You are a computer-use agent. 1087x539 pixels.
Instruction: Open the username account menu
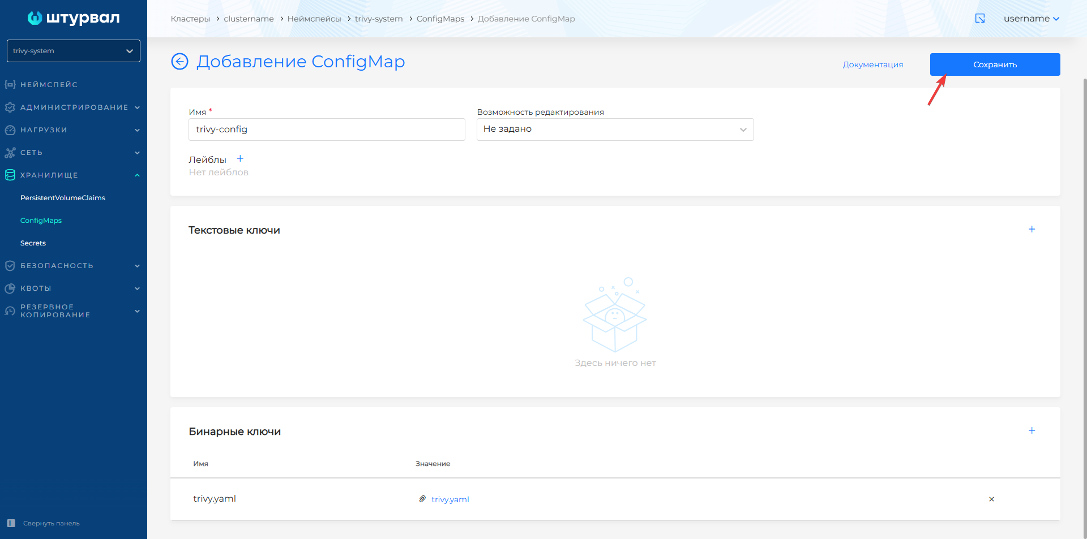pyautogui.click(x=1032, y=18)
